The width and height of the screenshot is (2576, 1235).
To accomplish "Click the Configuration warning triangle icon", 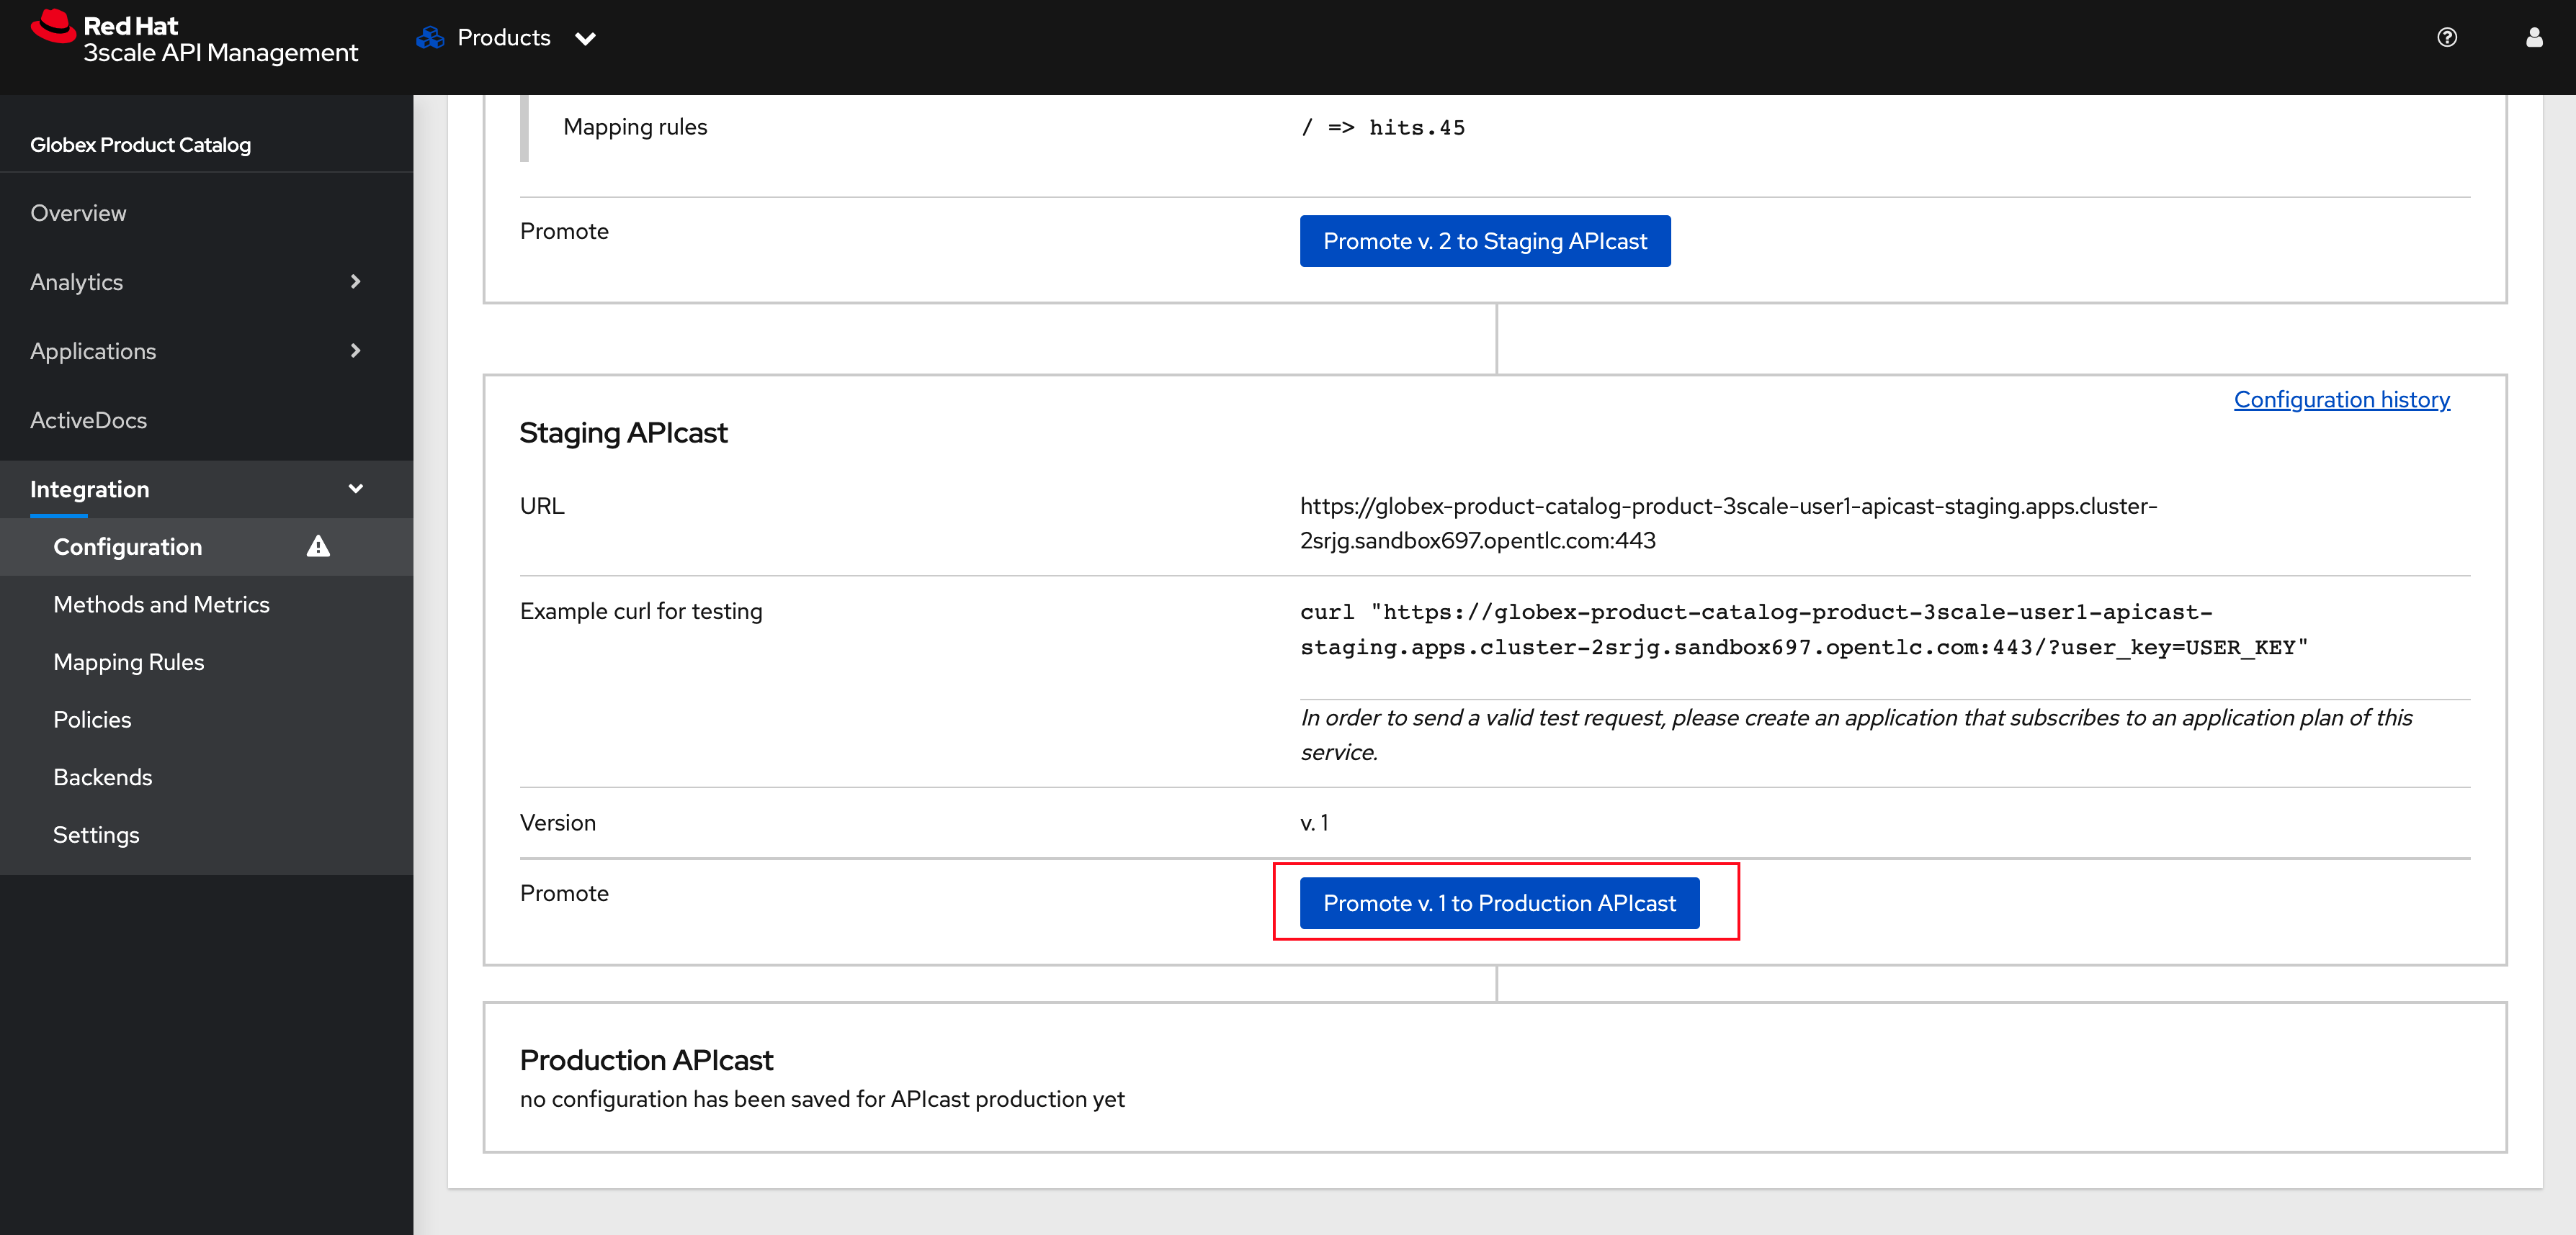I will tap(318, 546).
